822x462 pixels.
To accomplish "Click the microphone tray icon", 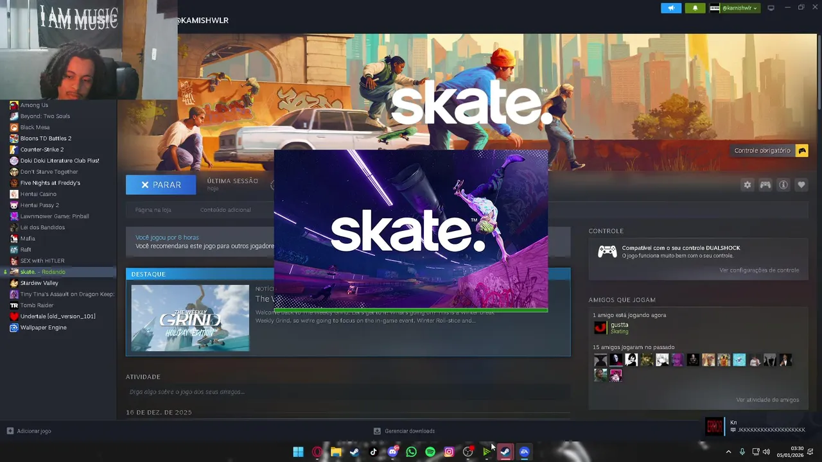I will coord(742,452).
